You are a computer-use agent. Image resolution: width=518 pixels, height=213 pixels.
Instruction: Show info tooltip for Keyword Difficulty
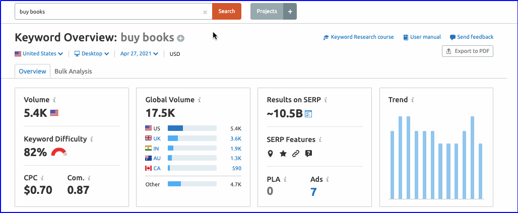(x=91, y=139)
